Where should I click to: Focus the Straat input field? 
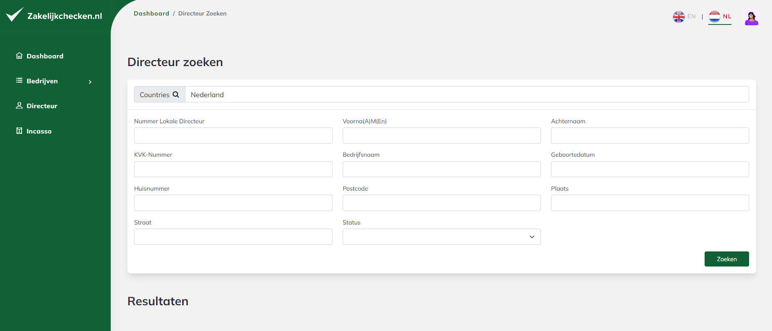[x=233, y=237]
